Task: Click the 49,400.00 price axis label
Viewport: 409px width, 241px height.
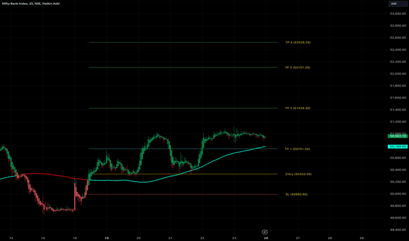Action: coord(398,230)
